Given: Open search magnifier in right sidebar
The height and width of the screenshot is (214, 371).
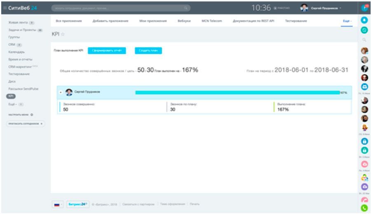Looking at the screenshot, I should tap(364, 40).
